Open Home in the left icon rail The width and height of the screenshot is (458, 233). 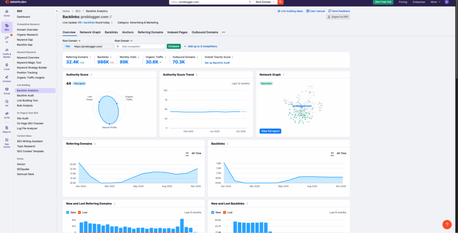pyautogui.click(x=7, y=13)
